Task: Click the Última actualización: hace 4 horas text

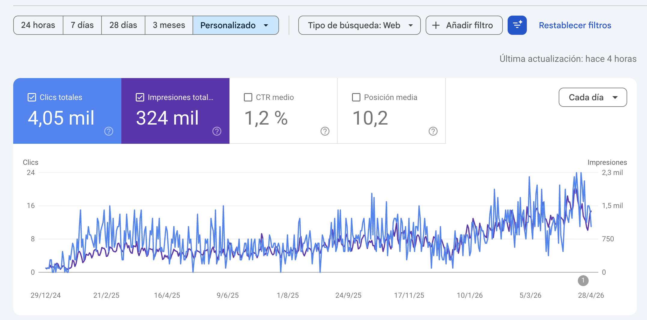Action: click(568, 59)
